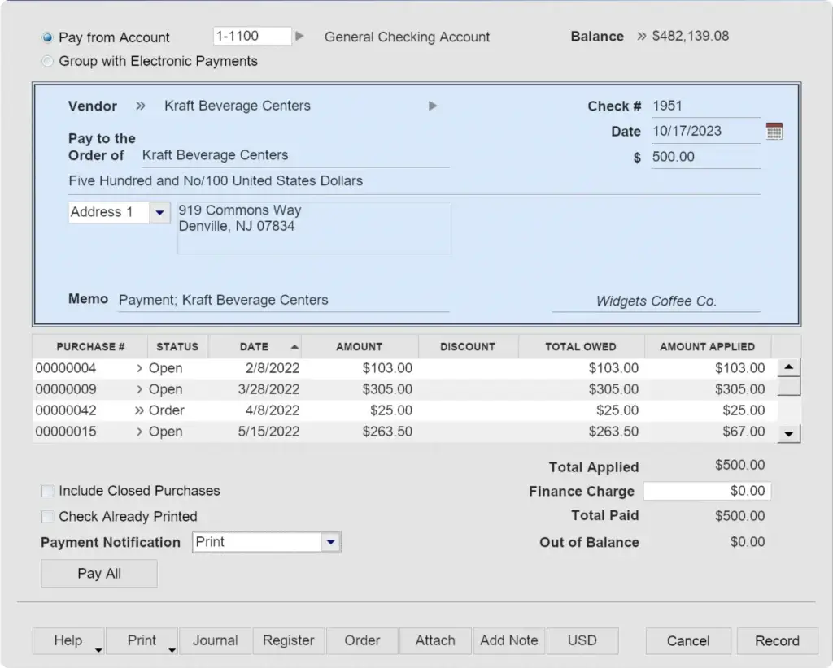
Task: Click the Pay All button
Action: tap(99, 574)
